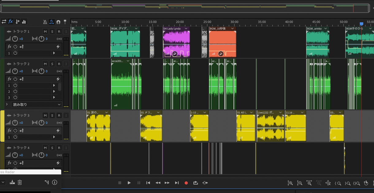Click the Play button
Screen dimensions: 374x193
[129, 183]
